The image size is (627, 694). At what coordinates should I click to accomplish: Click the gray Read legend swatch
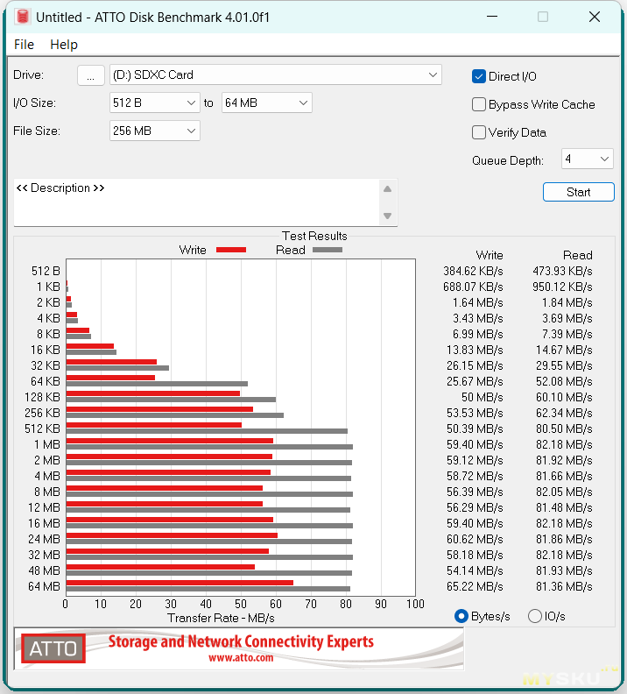(x=328, y=250)
